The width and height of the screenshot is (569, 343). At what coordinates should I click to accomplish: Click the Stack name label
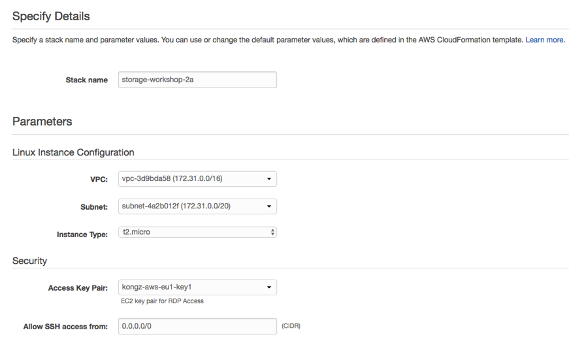(86, 80)
